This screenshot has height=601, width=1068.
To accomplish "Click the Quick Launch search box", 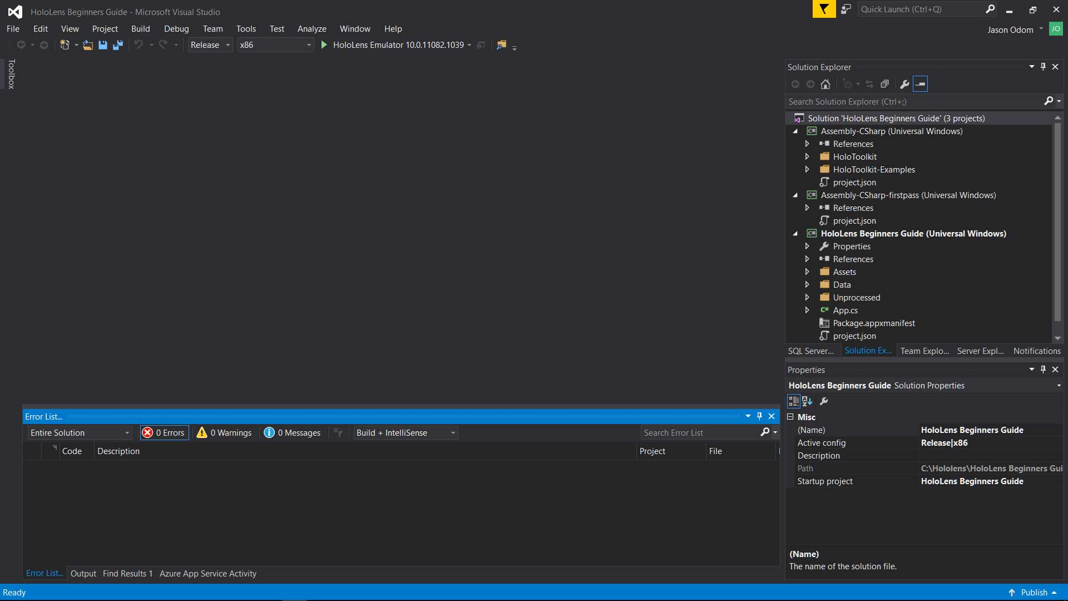I will (922, 9).
